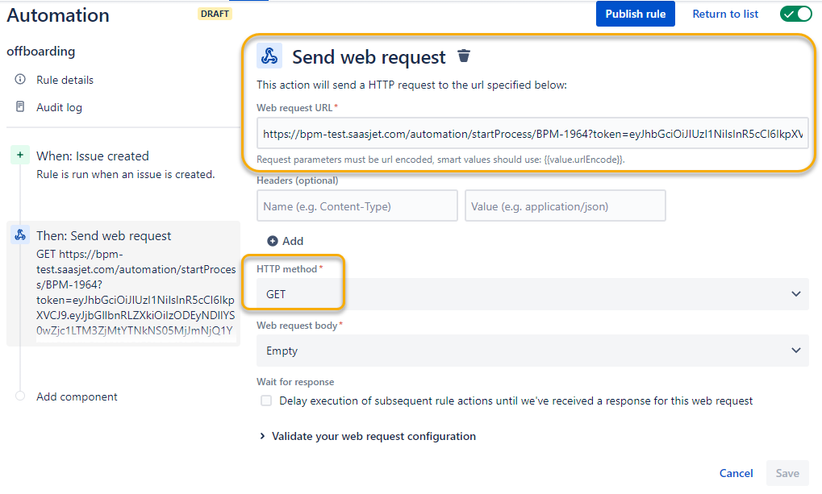822x494 pixels.
Task: Click Add component in rule chain
Action: pos(77,396)
